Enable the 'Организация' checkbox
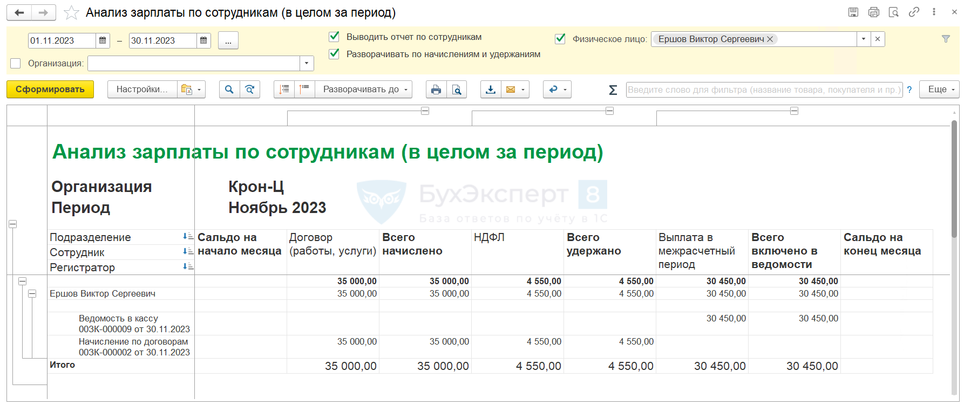Image resolution: width=964 pixels, height=405 pixels. click(x=16, y=64)
